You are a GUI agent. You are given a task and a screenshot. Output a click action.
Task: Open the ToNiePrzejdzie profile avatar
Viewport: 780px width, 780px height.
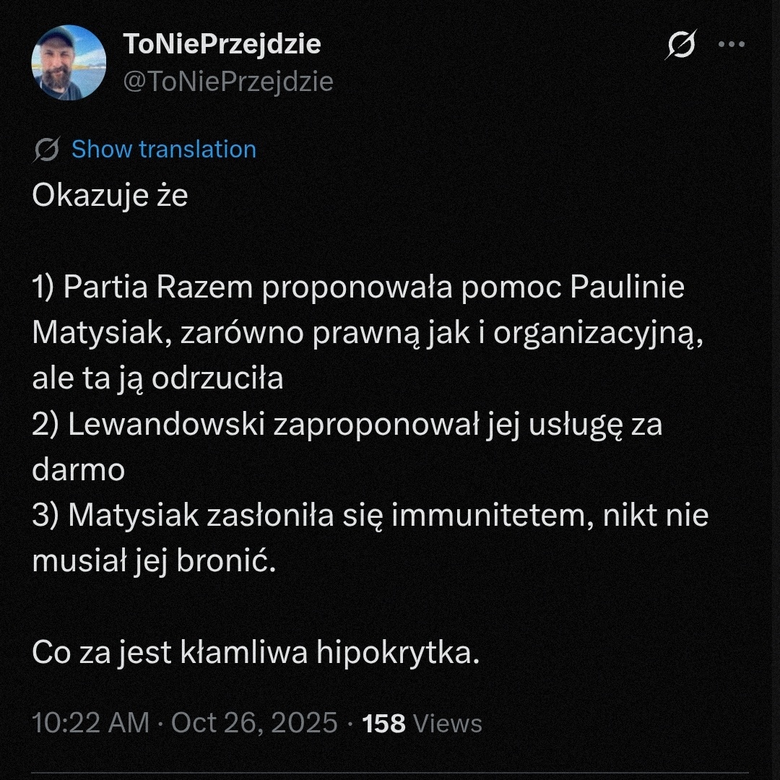pyautogui.click(x=69, y=63)
